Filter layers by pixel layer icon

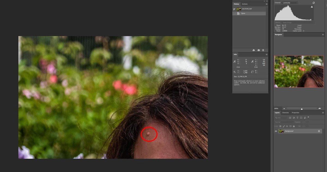pyautogui.click(x=290, y=118)
